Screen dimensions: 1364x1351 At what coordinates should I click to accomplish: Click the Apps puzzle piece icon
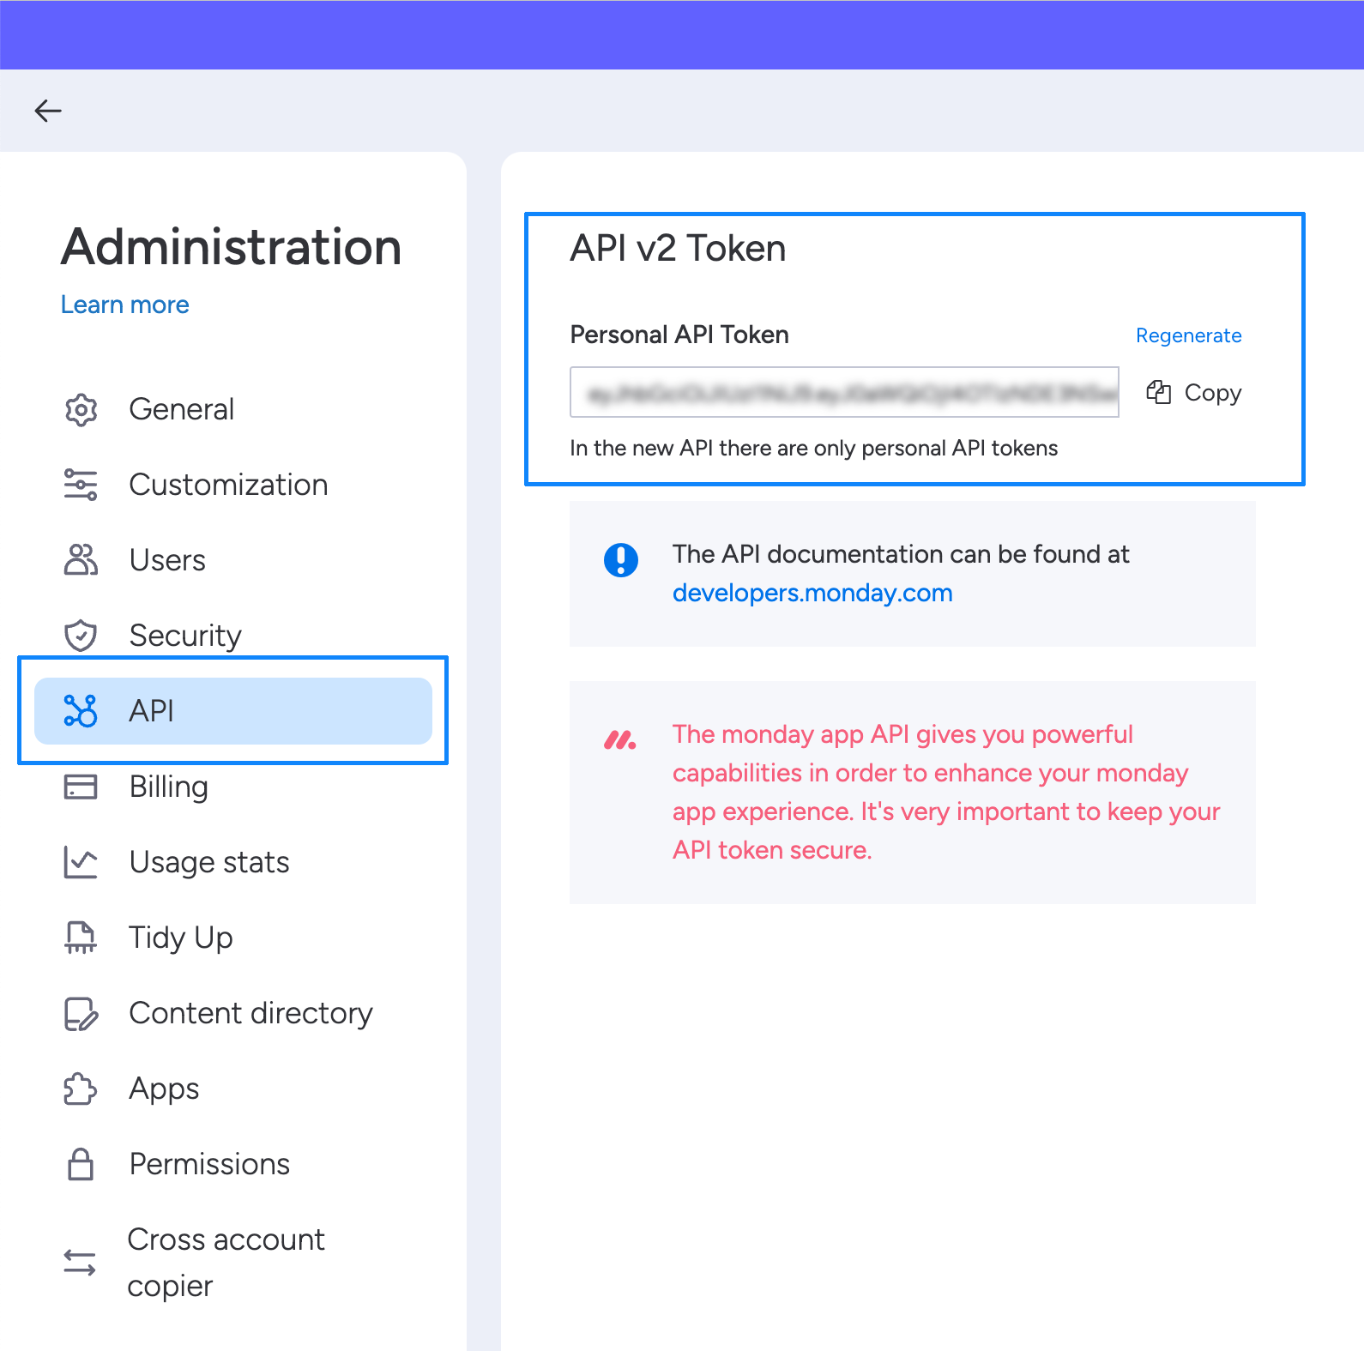point(81,1089)
